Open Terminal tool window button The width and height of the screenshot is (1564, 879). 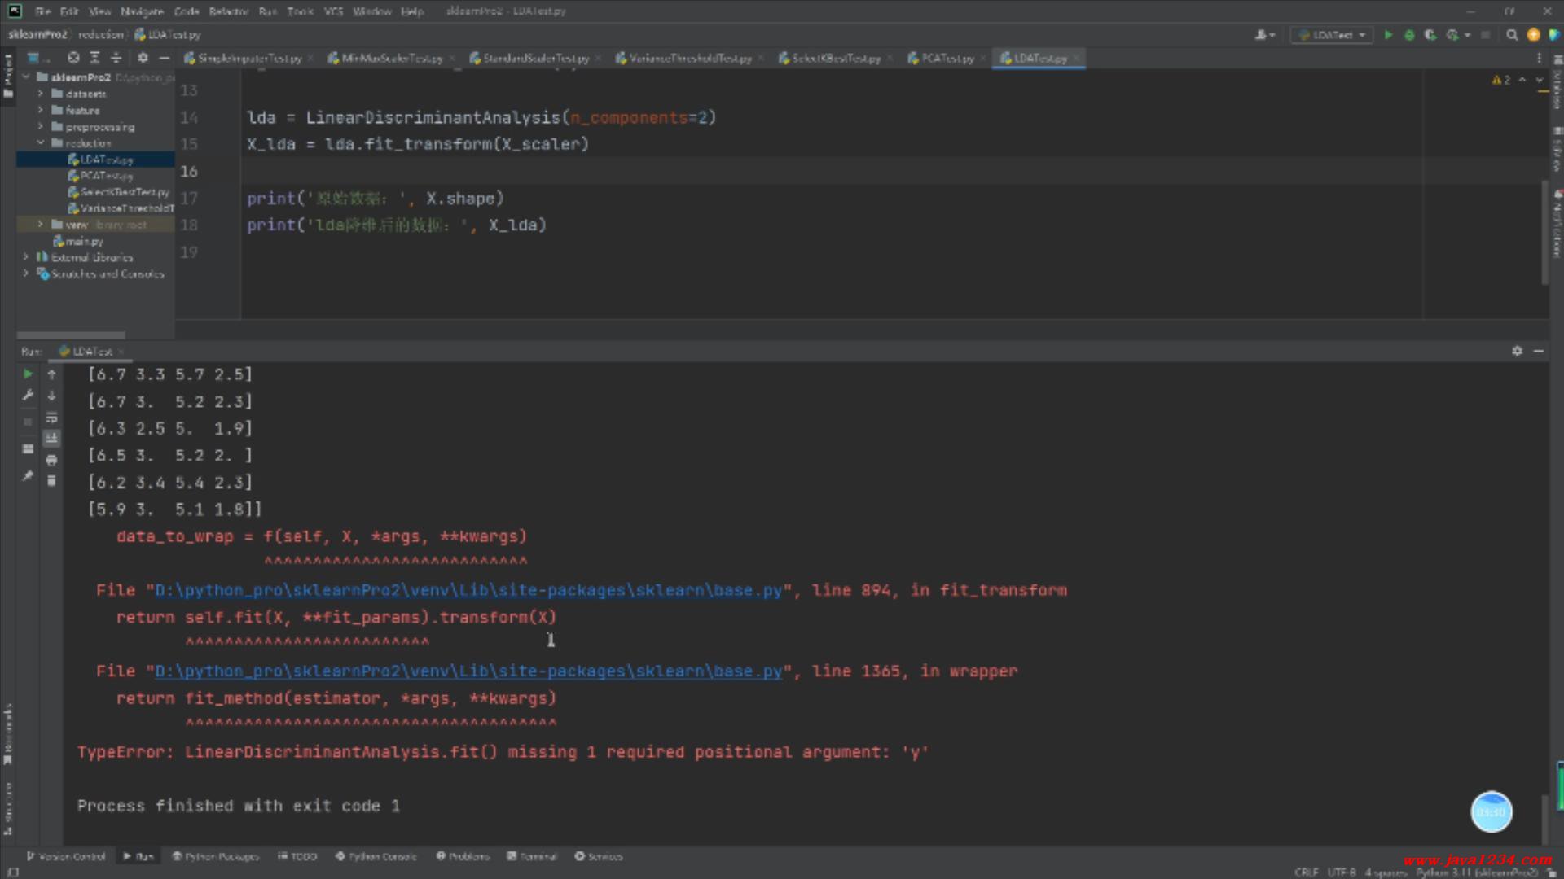pyautogui.click(x=532, y=856)
